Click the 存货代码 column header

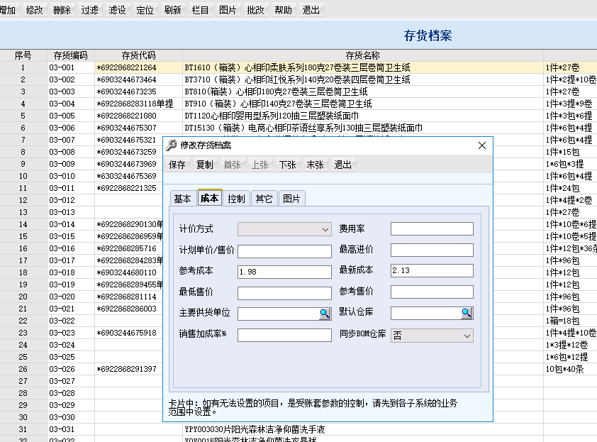(x=138, y=55)
